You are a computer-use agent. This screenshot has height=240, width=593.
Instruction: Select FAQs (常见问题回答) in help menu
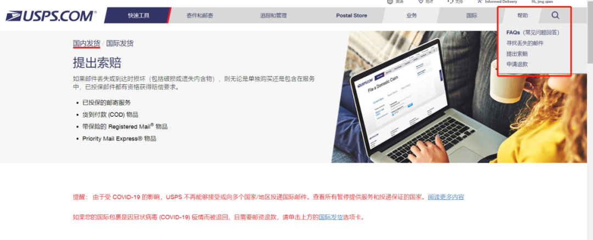(x=533, y=32)
